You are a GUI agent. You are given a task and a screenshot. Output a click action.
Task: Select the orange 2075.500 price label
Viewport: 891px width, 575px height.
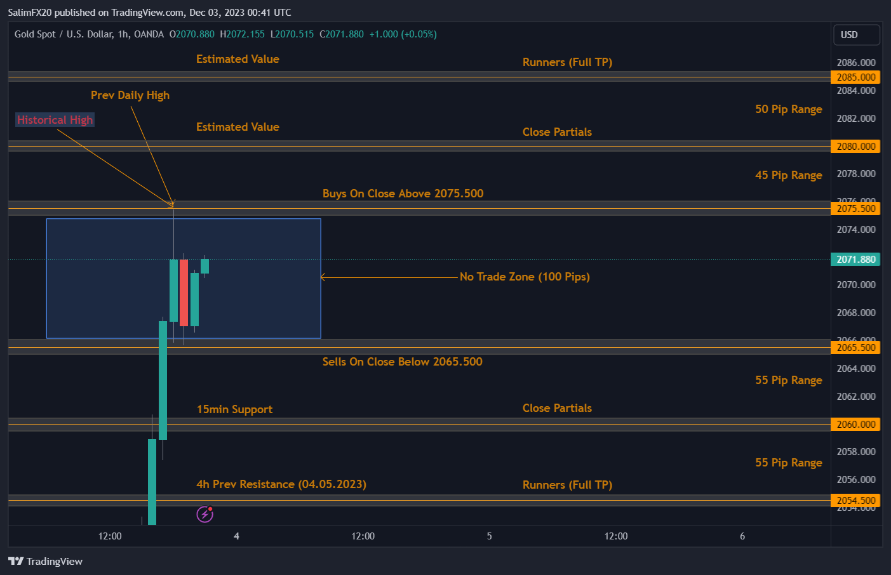855,208
